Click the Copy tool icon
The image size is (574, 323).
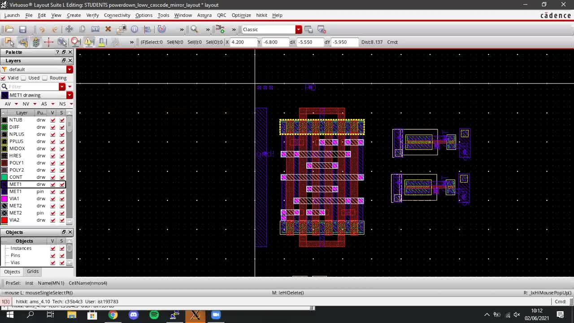coord(82,29)
